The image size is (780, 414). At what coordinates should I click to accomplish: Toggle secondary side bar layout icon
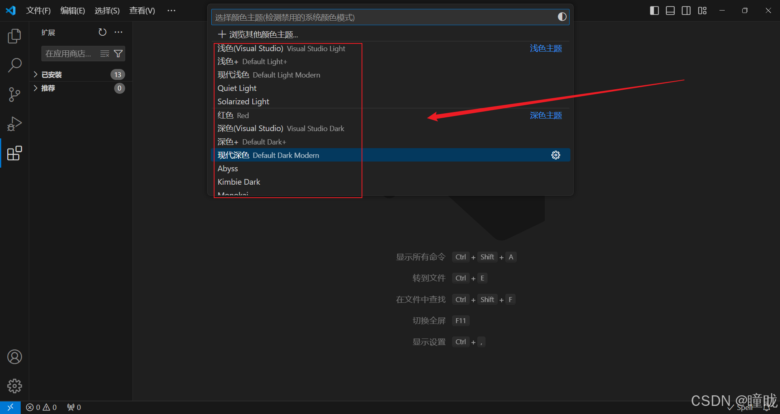[686, 11]
